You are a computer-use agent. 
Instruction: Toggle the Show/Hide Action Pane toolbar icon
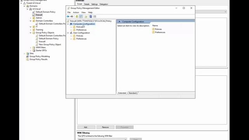tap(95, 16)
